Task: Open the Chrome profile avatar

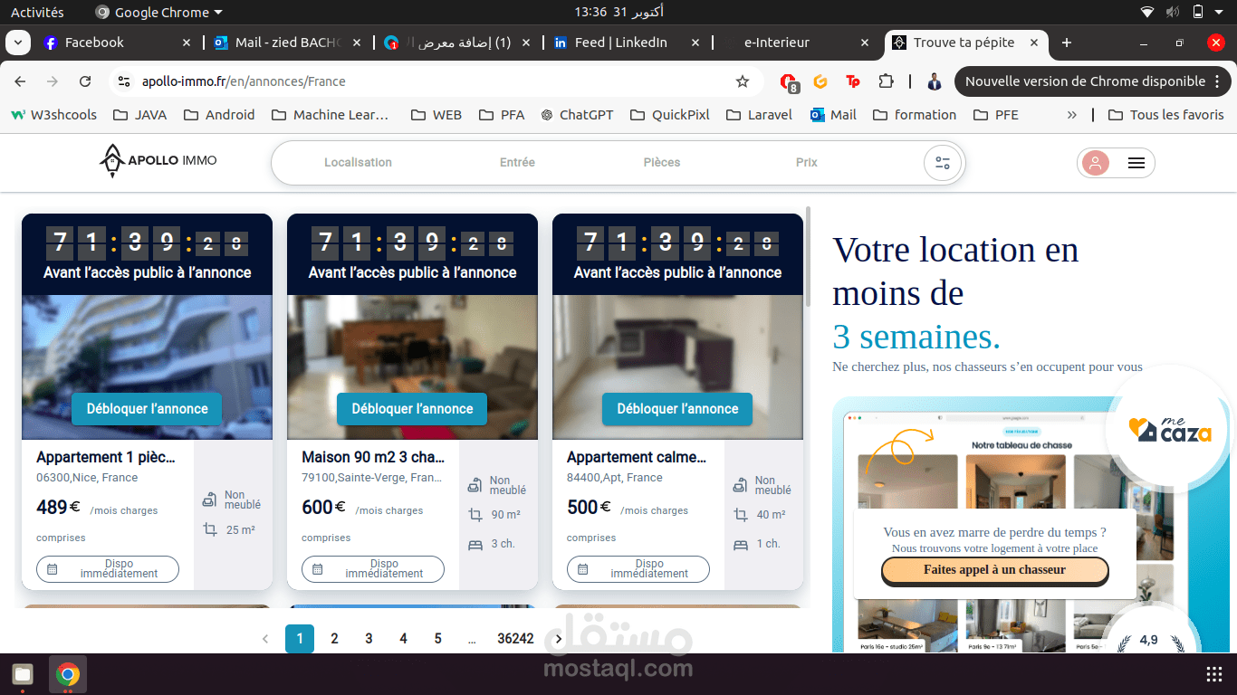Action: pos(935,81)
